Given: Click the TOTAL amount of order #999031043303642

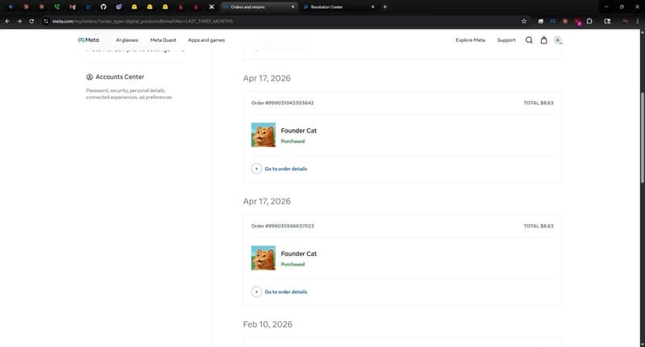Looking at the screenshot, I should (x=539, y=103).
